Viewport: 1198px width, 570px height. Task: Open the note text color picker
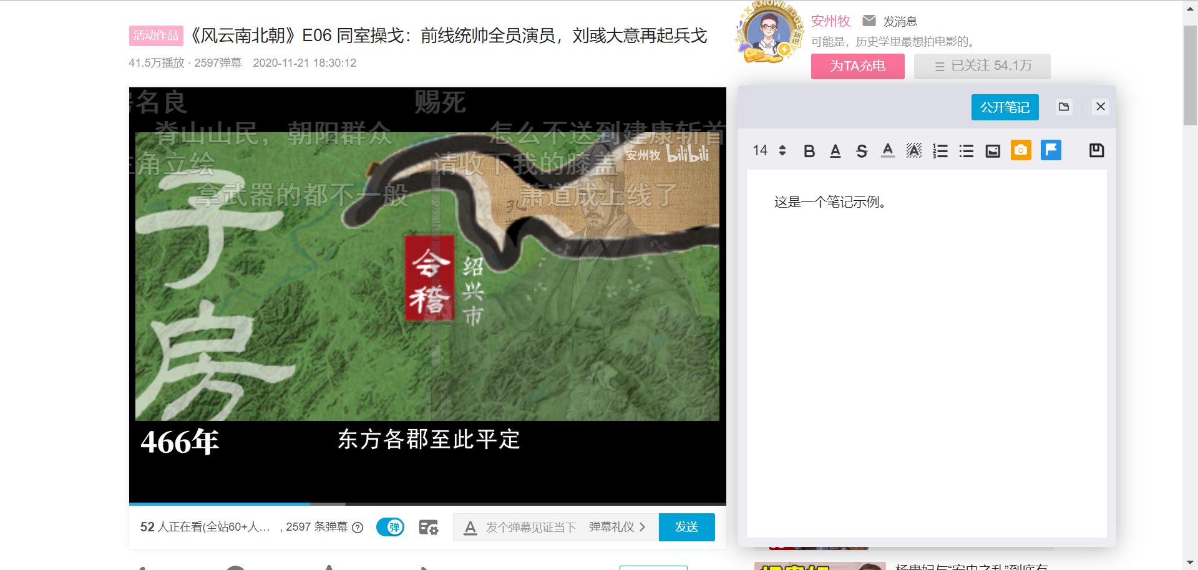click(x=887, y=150)
